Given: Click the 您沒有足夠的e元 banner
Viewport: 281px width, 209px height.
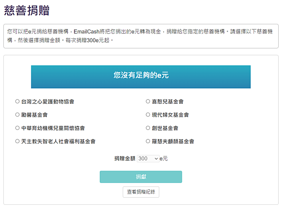Looking at the screenshot, I should (x=141, y=77).
